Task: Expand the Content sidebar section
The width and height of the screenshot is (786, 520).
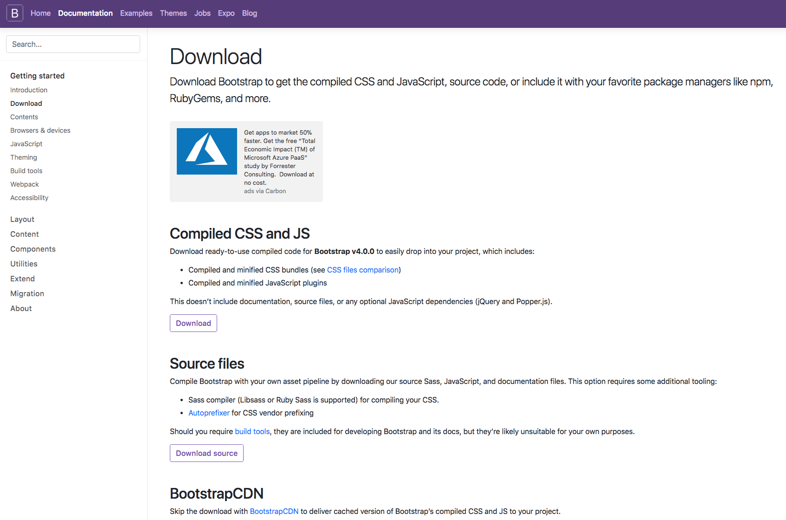Action: (25, 234)
